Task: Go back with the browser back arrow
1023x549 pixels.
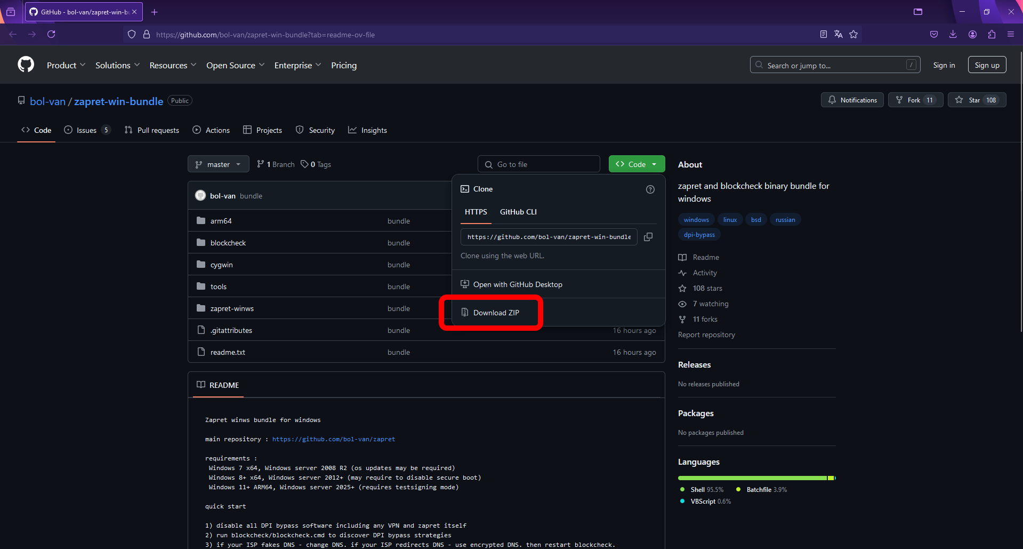Action: [13, 34]
